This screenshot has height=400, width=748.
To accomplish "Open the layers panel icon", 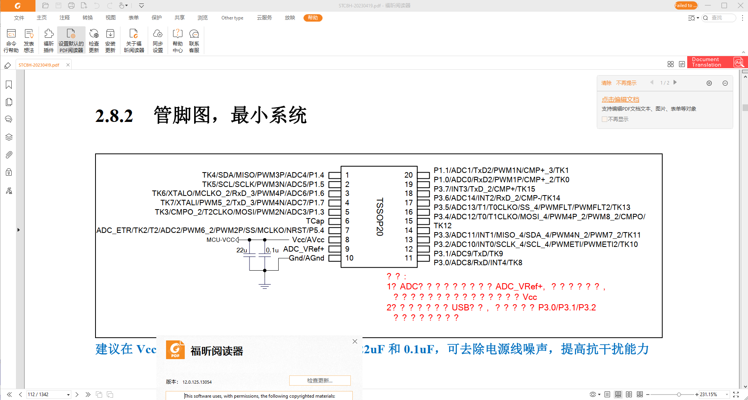I will point(9,137).
